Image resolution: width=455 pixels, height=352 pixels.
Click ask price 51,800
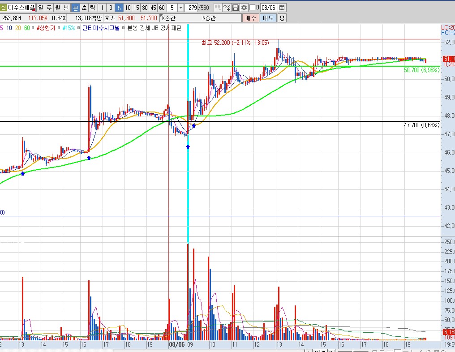coord(126,18)
